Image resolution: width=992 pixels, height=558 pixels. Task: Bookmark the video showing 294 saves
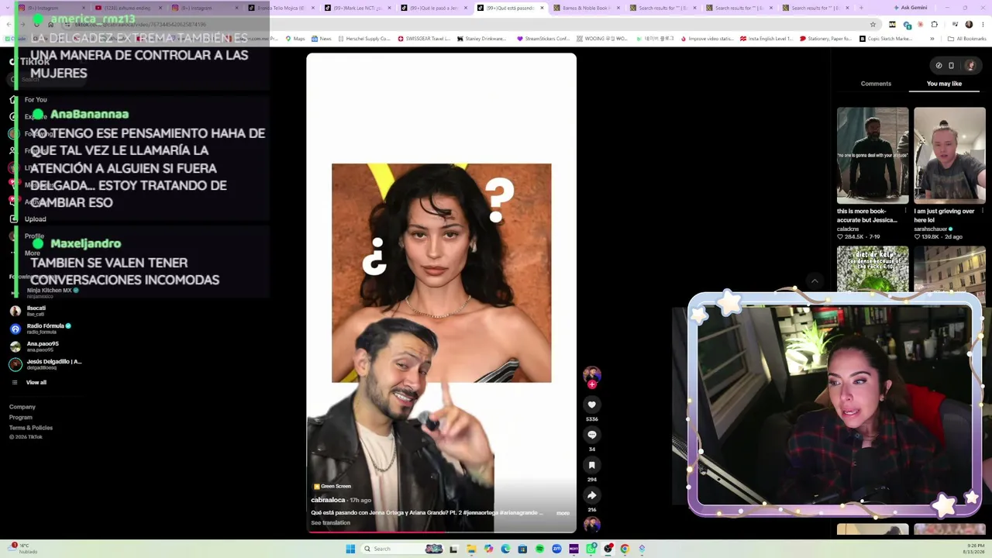pos(591,465)
